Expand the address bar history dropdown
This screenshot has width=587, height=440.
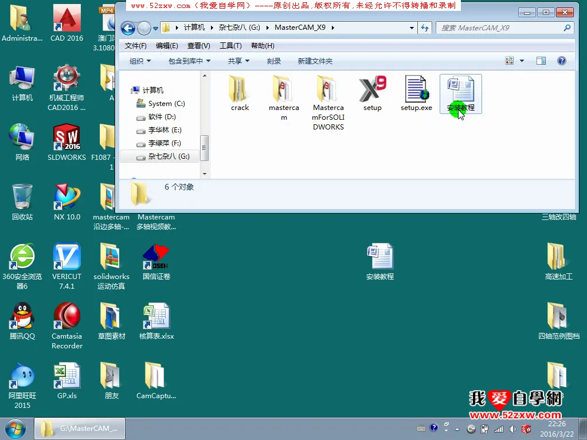(412, 27)
